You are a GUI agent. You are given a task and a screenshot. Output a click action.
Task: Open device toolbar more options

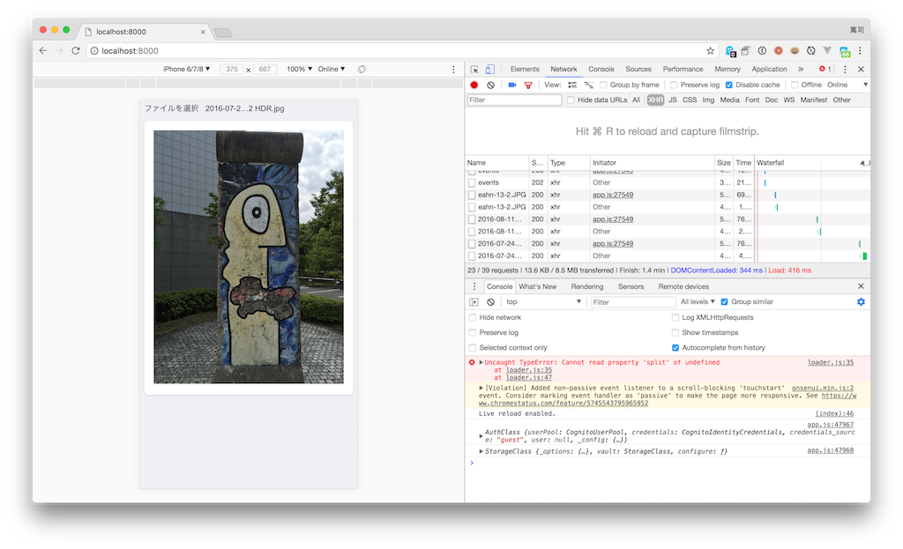[x=453, y=69]
